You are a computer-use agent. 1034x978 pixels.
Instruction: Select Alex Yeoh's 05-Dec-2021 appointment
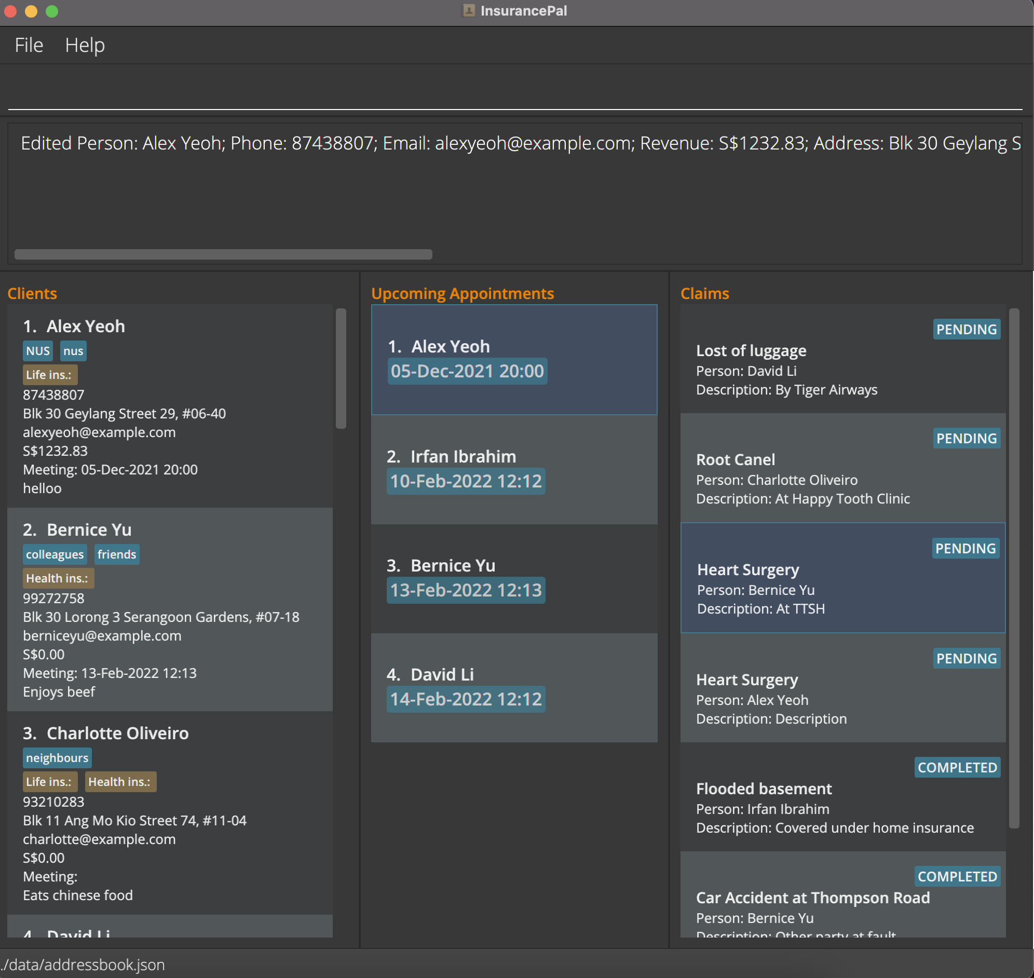(514, 360)
